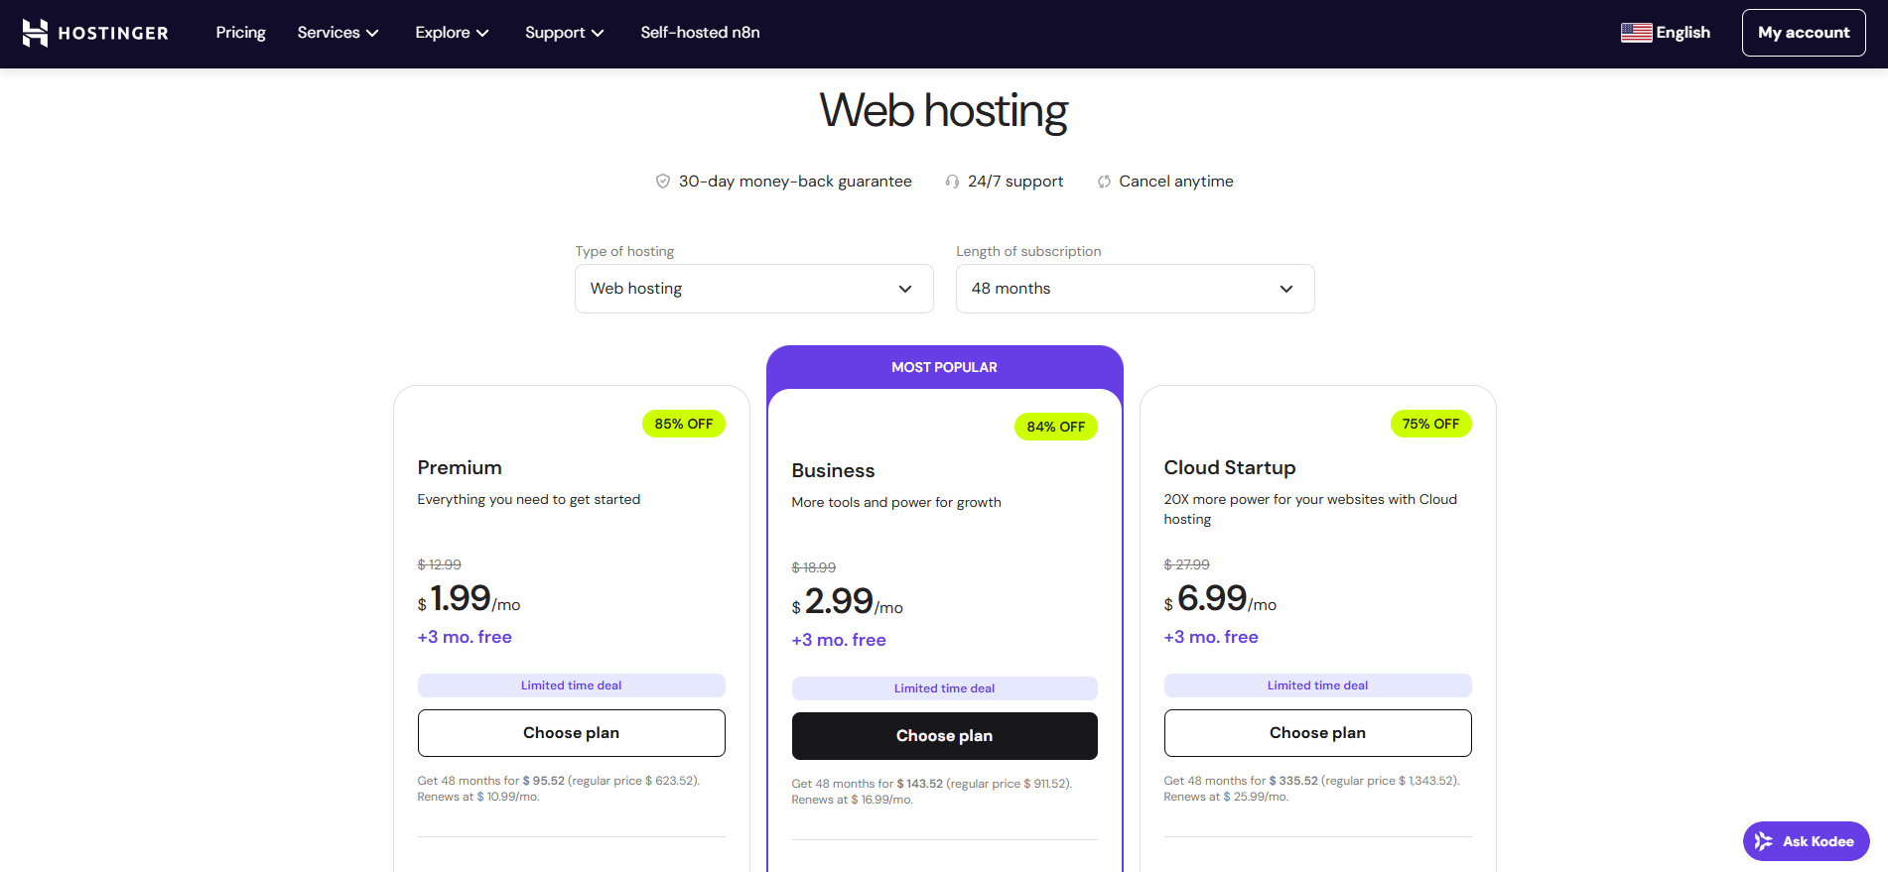This screenshot has width=1888, height=872.
Task: Click the Hostinger logo
Action: [x=95, y=33]
